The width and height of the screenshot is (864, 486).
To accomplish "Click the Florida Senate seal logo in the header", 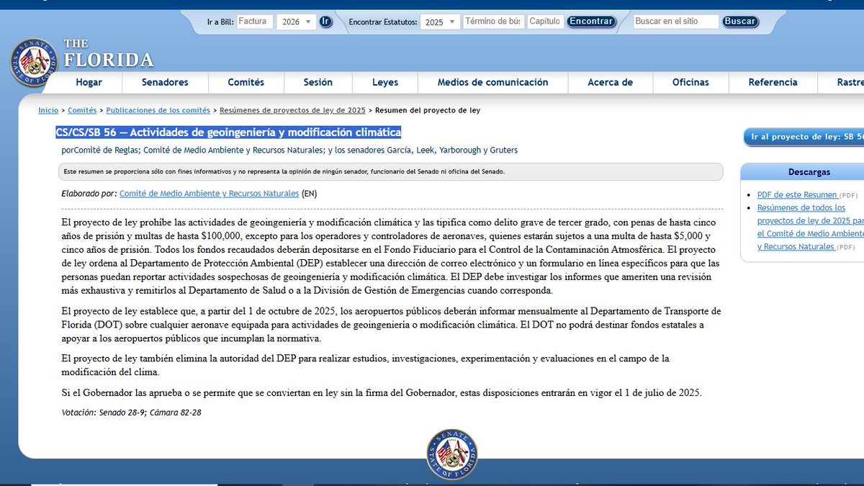I will (34, 63).
